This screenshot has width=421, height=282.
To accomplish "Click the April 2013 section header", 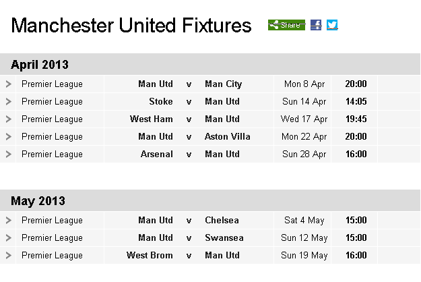I will (210, 64).
